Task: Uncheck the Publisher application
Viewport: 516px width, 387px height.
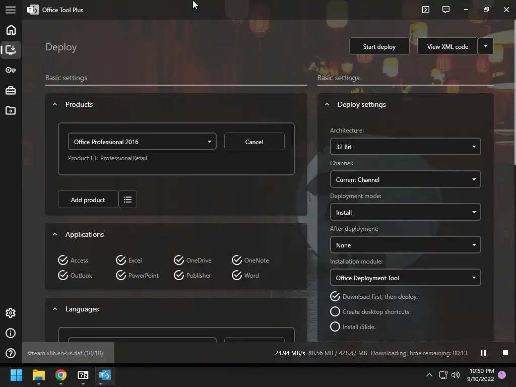Action: pos(192,276)
